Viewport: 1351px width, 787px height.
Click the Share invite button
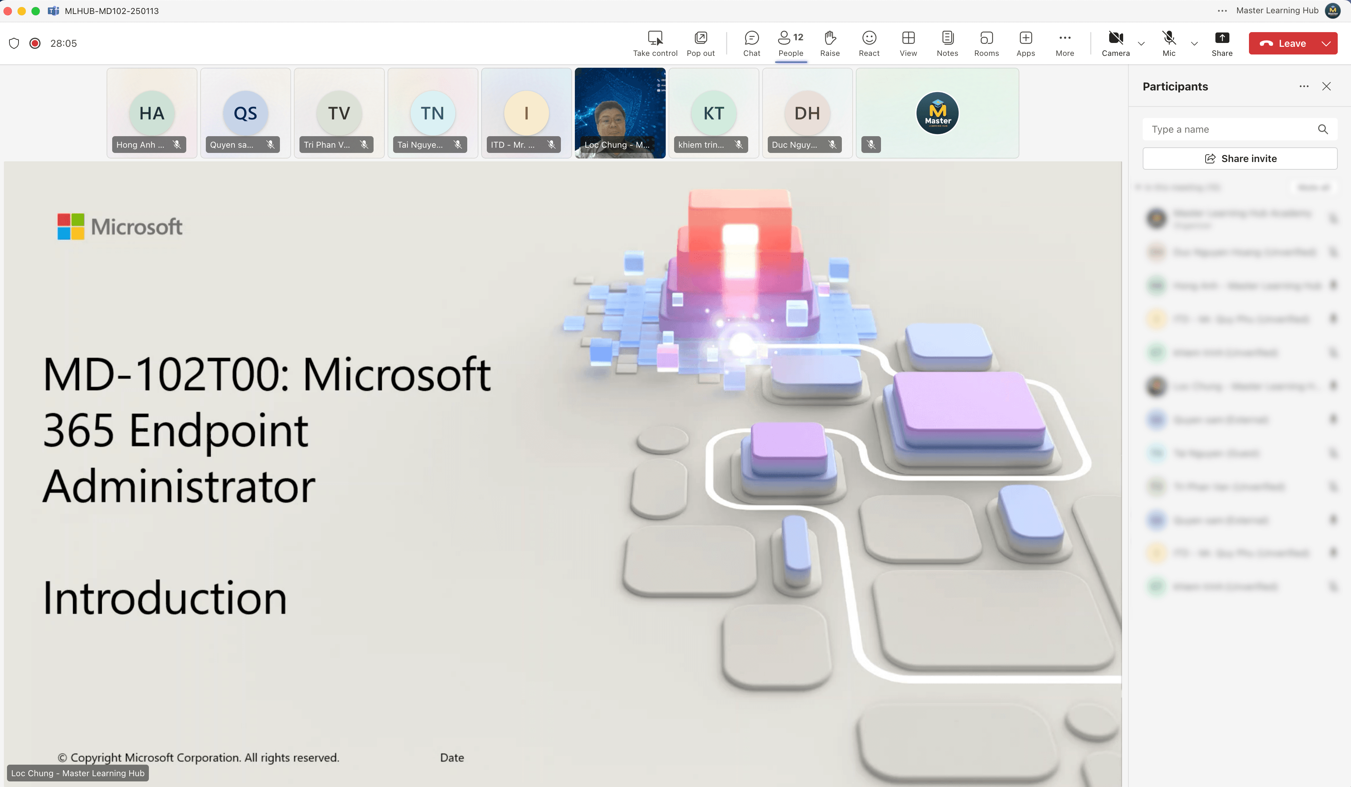point(1240,159)
